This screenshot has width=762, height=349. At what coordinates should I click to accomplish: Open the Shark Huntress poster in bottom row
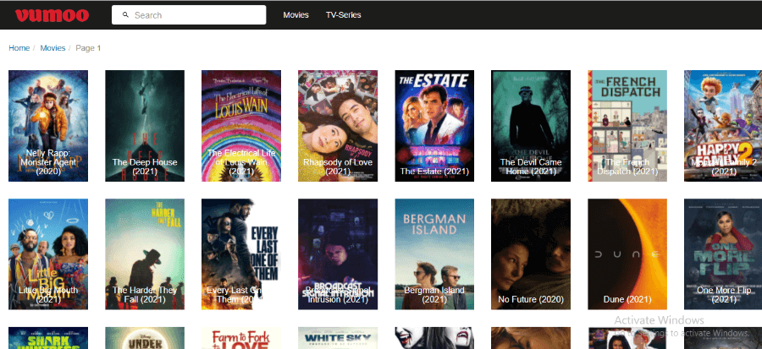coord(48,338)
